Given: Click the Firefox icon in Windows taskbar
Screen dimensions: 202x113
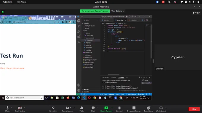Looking at the screenshot, I should coord(68,98).
